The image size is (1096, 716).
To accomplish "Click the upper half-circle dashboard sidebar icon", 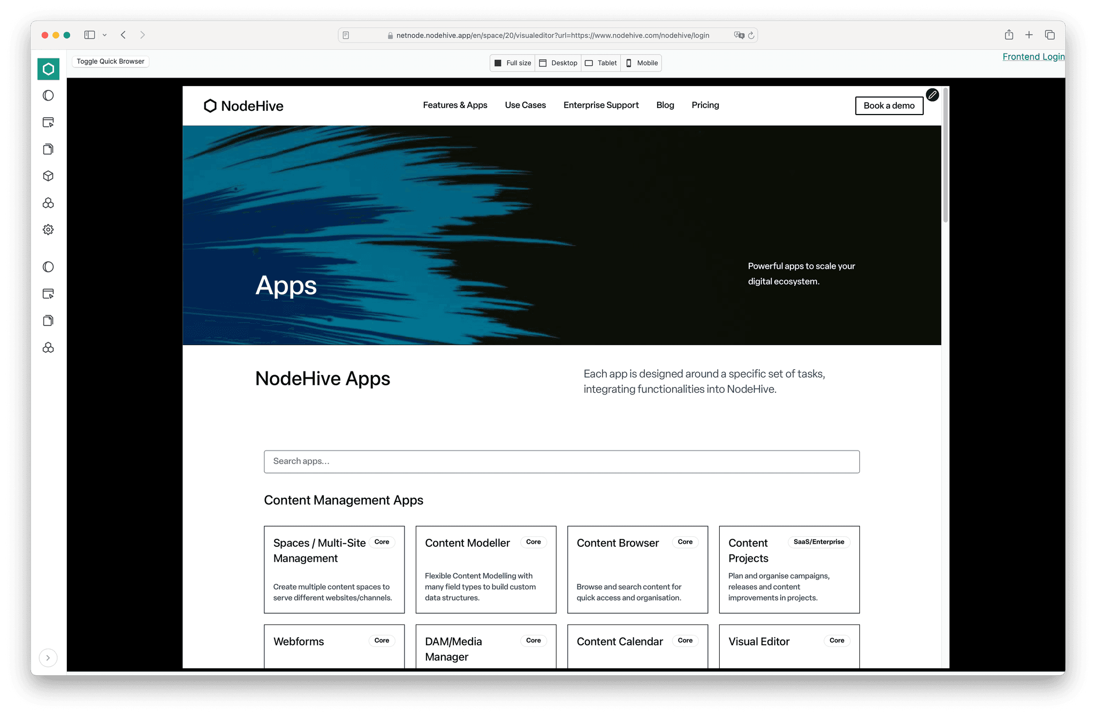I will [x=48, y=96].
